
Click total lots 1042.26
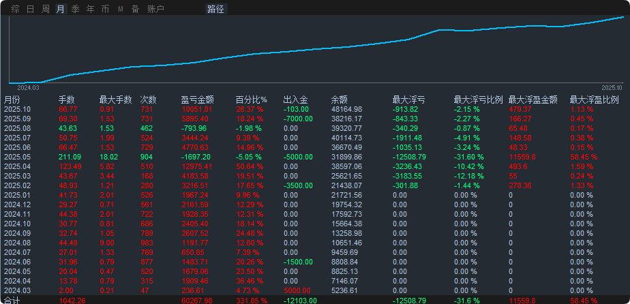[x=72, y=301]
